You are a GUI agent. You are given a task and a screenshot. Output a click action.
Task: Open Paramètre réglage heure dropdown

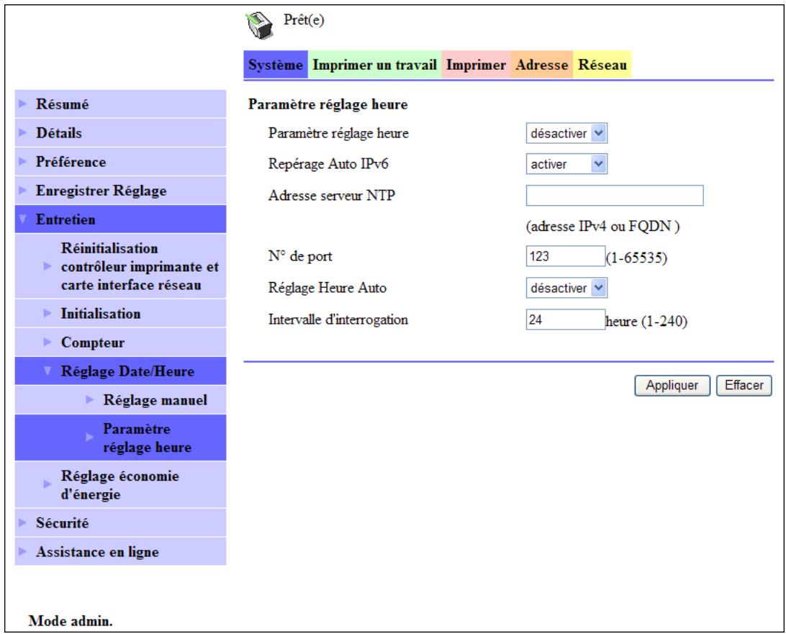pyautogui.click(x=566, y=133)
